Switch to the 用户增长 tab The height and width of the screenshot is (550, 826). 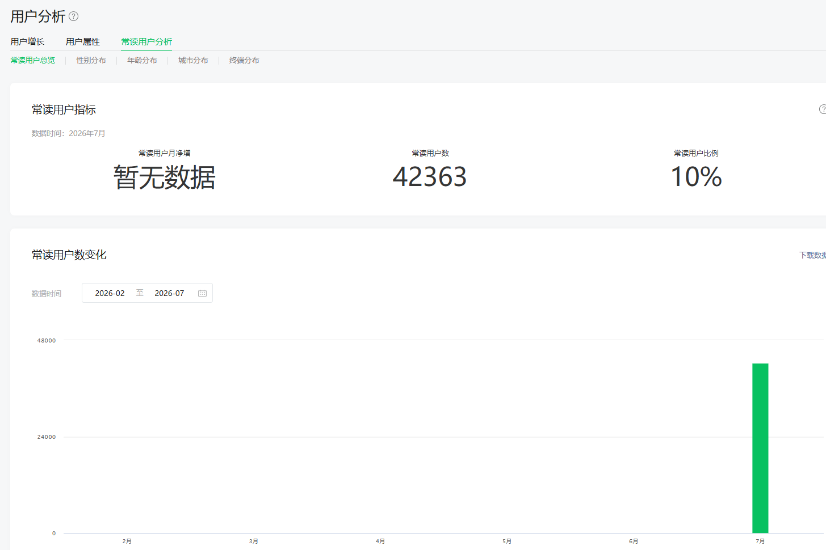(x=27, y=41)
